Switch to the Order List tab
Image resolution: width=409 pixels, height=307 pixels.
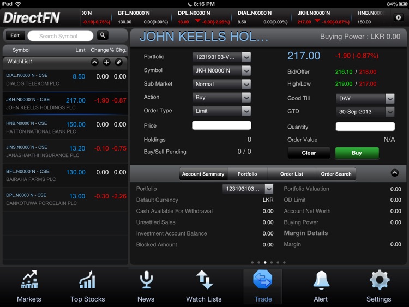point(292,174)
